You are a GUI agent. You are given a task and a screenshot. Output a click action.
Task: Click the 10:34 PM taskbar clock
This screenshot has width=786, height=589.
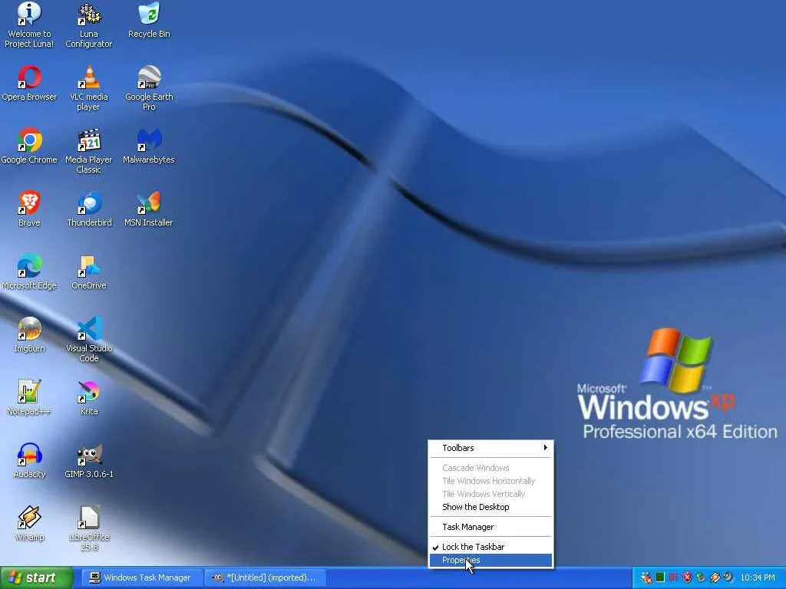pos(758,578)
